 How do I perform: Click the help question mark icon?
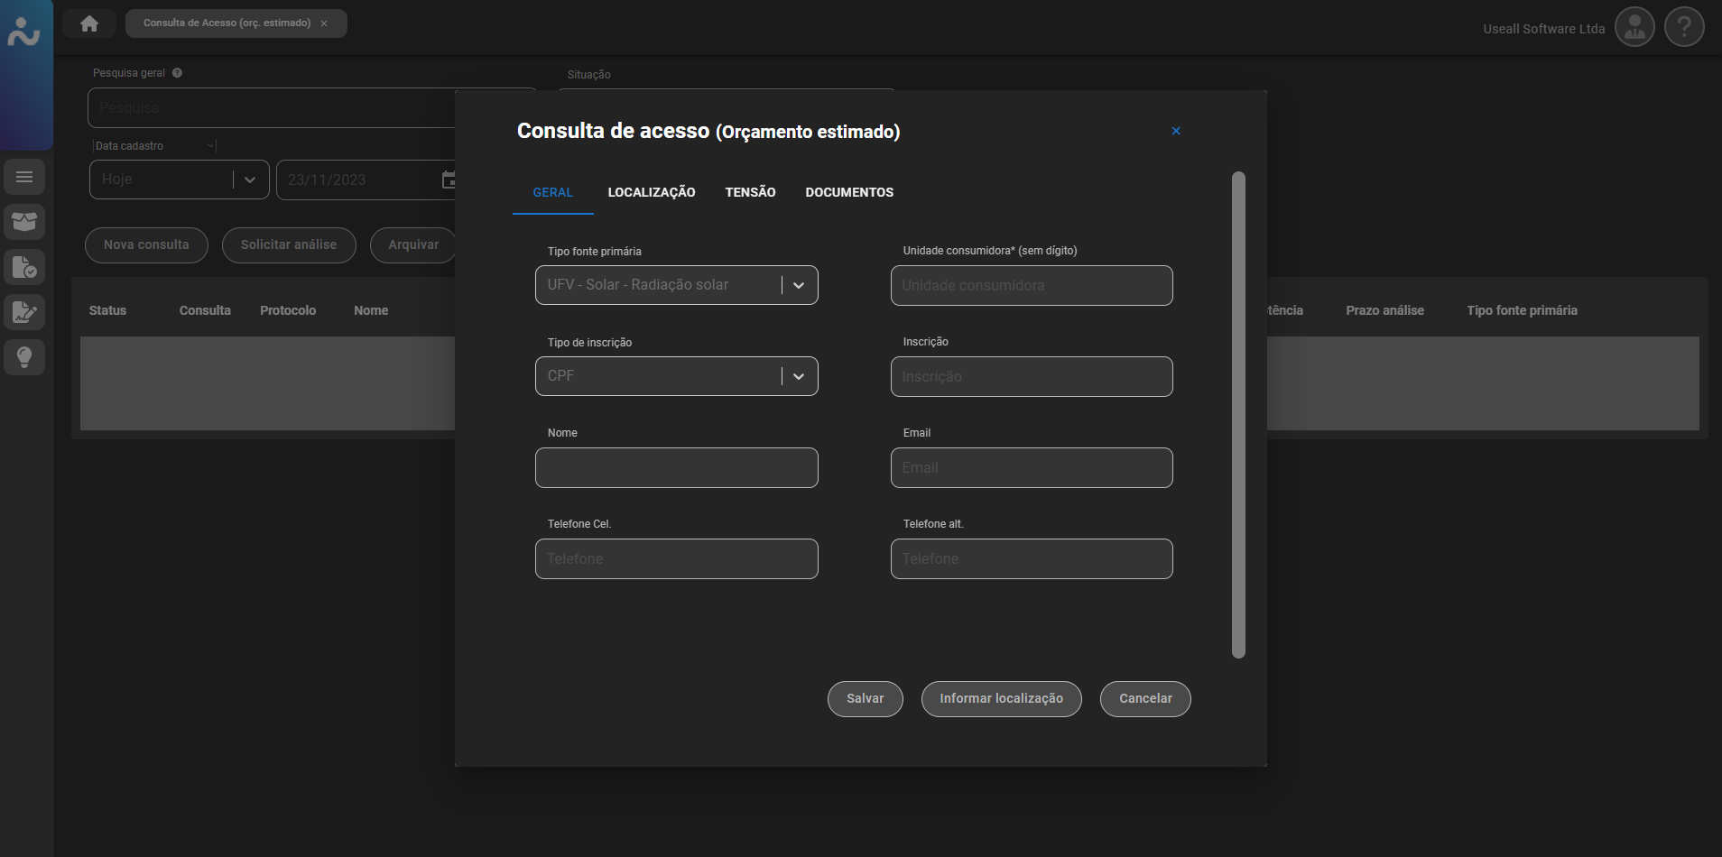(x=1684, y=28)
